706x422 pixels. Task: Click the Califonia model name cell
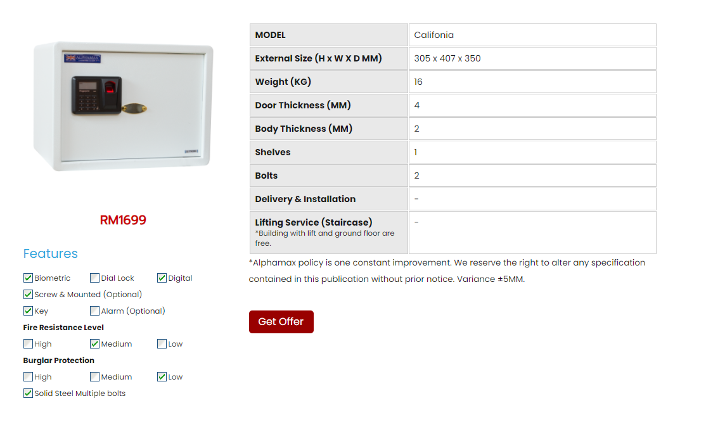click(434, 35)
